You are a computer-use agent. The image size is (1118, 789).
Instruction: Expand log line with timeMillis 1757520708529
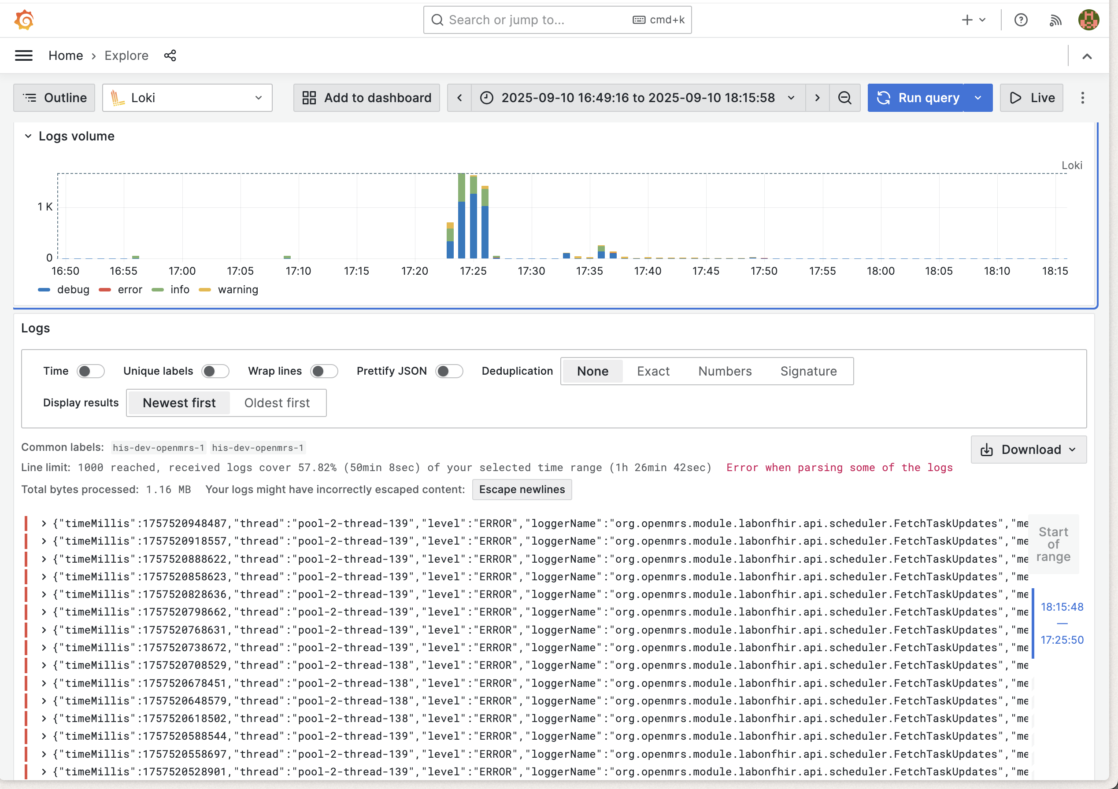point(44,665)
